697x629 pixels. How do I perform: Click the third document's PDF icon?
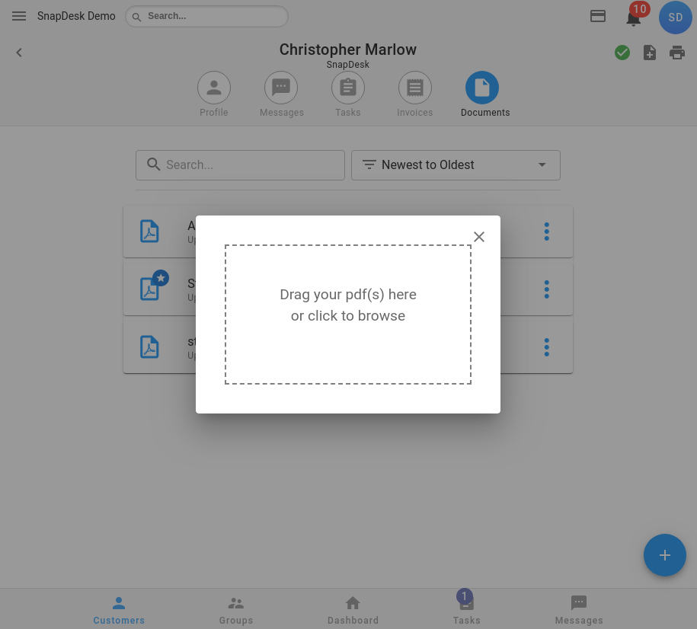point(149,346)
